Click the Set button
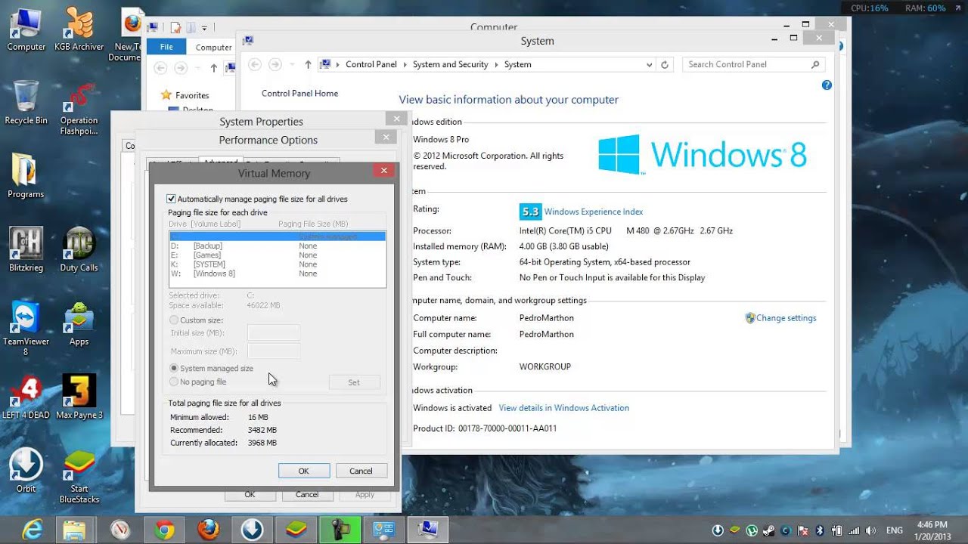 (x=354, y=382)
